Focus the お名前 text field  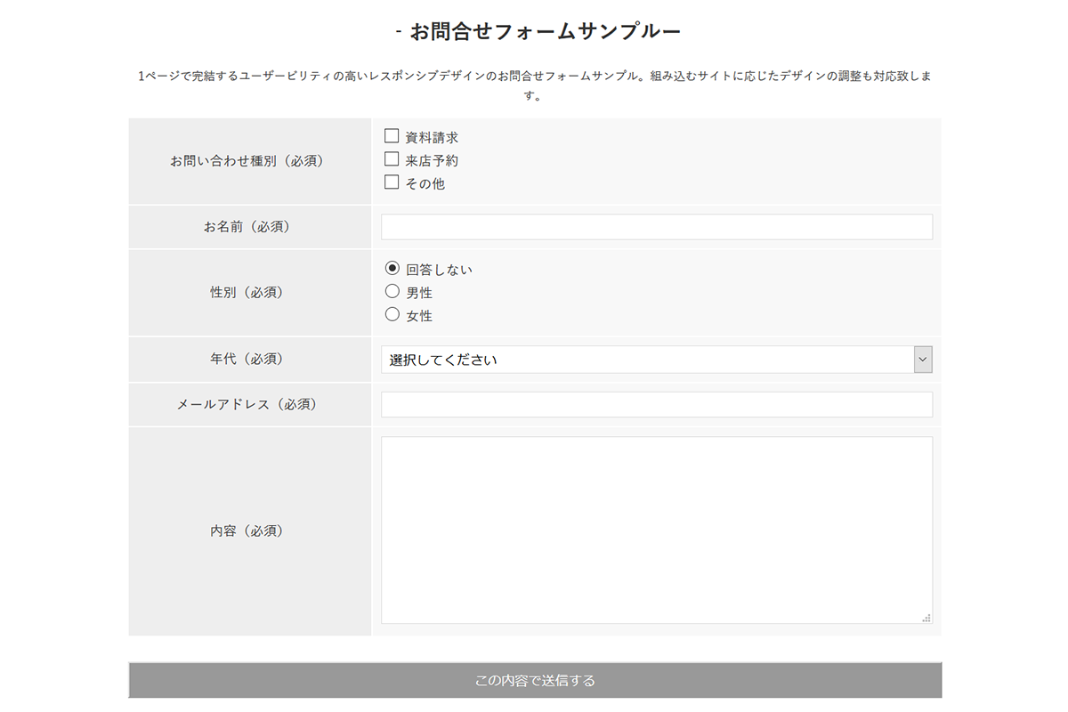click(656, 227)
